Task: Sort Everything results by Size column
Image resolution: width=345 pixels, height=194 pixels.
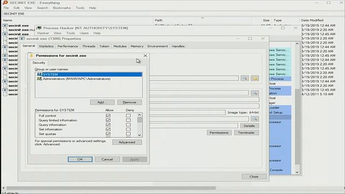Action: [261, 20]
